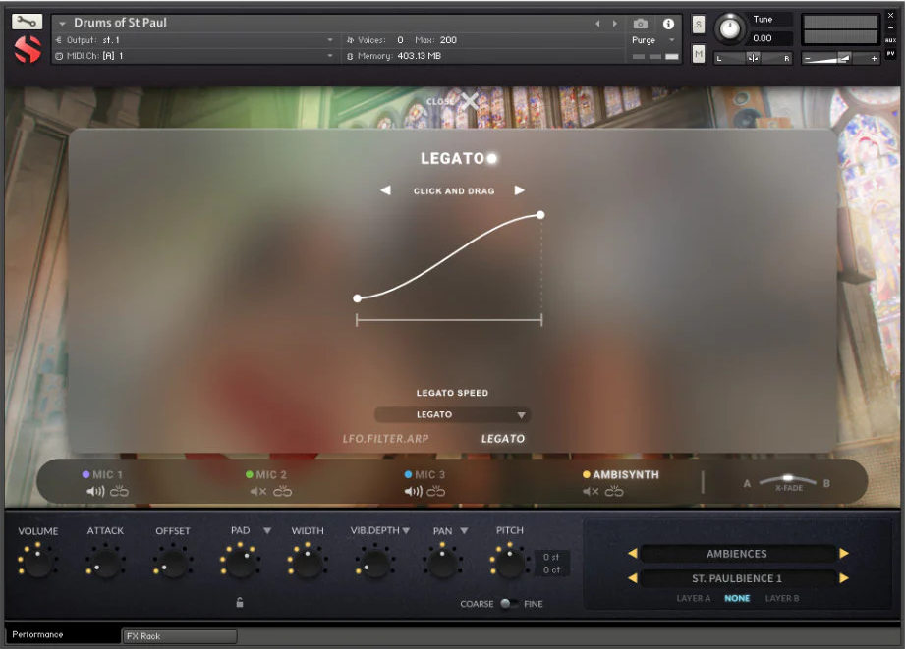905x649 pixels.
Task: Toggle the Mute M button
Action: click(699, 55)
